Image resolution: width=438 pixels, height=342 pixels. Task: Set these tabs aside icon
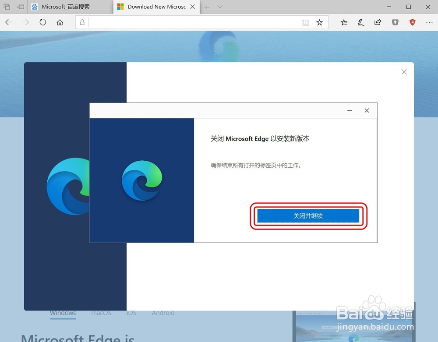21,7
